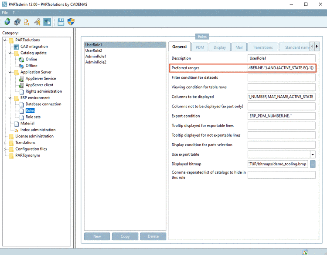Open the Material tree node
Screen dimensions: 327x255
point(27,124)
